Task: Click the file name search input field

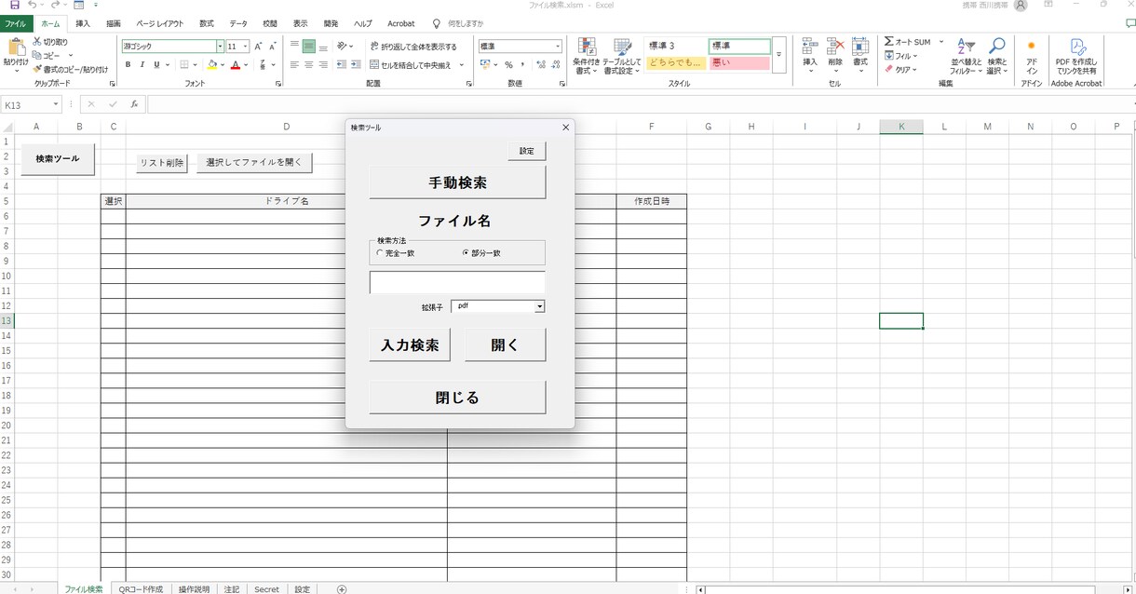Action: 457,283
